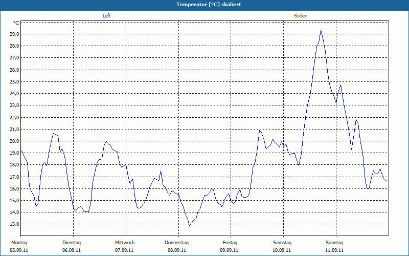This screenshot has height=256, width=409.
Task: Click the 28,0 y-axis label
Action: pos(14,46)
